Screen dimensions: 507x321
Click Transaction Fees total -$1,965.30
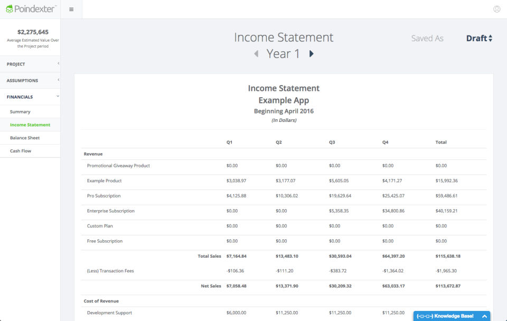[446, 271]
